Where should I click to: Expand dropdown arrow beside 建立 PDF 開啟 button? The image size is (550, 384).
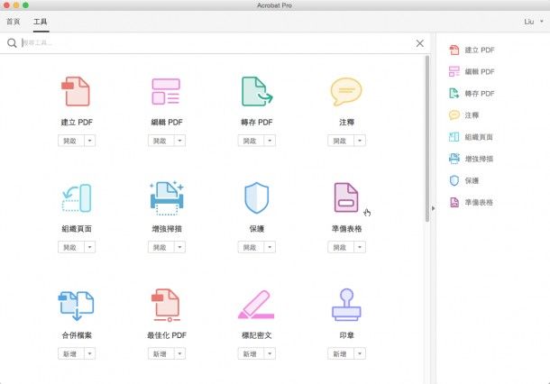coord(90,141)
